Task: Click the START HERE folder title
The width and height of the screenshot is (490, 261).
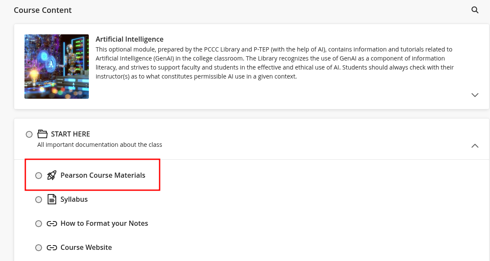Action: 70,134
